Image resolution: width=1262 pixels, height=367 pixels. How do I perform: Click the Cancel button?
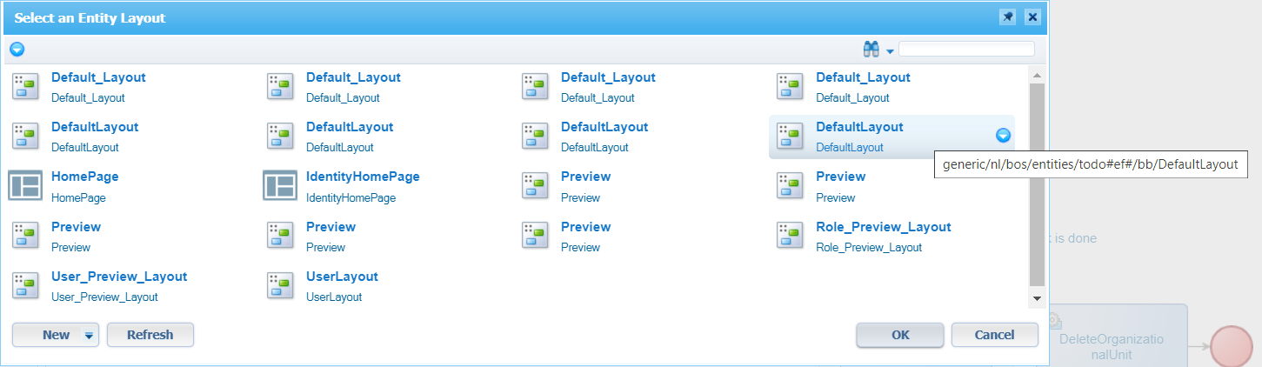pyautogui.click(x=995, y=335)
